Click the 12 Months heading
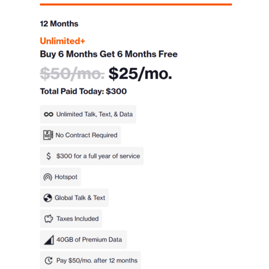This screenshot has width=269, height=269. [x=59, y=24]
